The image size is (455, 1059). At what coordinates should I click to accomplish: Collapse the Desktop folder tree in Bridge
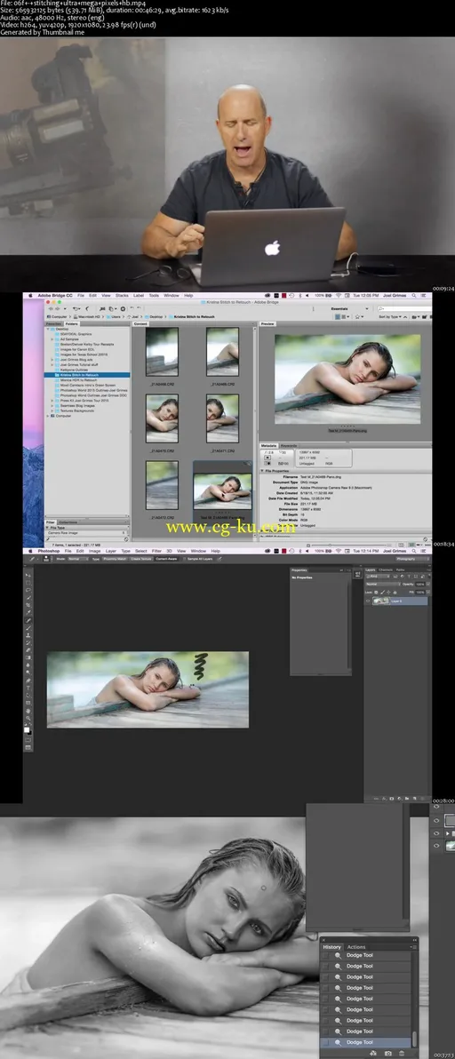click(49, 329)
